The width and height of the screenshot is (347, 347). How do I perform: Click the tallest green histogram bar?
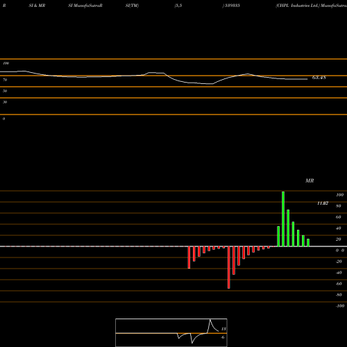click(283, 219)
